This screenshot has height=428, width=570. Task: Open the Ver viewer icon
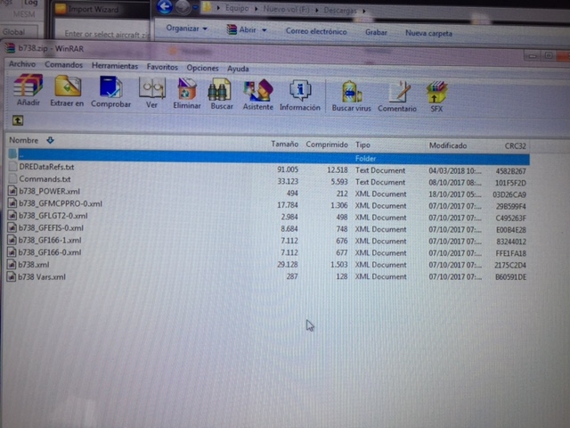point(152,90)
